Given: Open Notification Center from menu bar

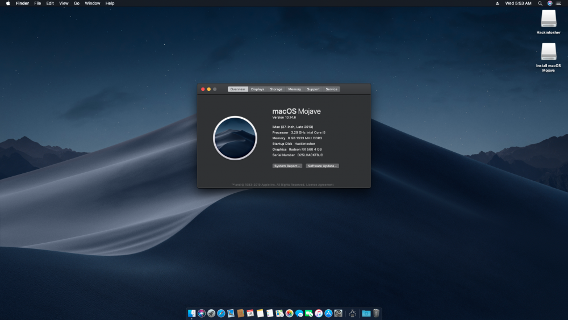Looking at the screenshot, I should pyautogui.click(x=558, y=3).
